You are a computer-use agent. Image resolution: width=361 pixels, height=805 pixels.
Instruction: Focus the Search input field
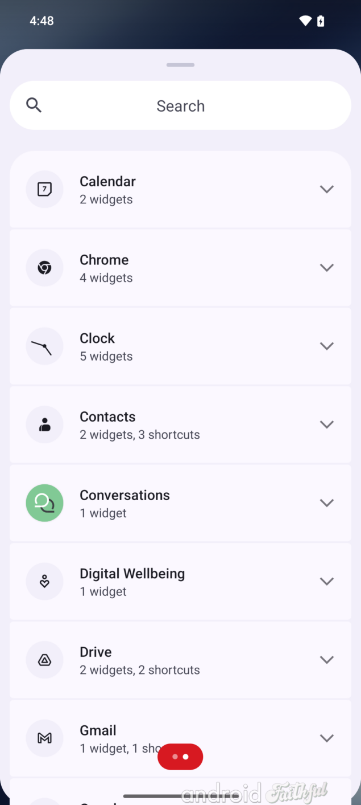(180, 105)
